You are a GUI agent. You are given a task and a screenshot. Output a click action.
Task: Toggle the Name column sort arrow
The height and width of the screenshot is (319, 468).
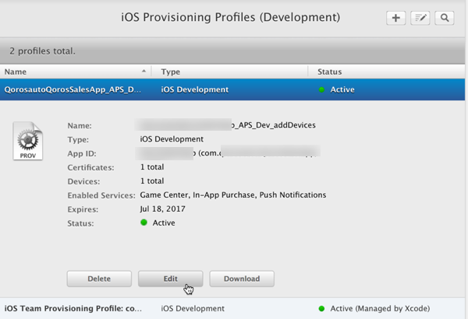point(144,72)
